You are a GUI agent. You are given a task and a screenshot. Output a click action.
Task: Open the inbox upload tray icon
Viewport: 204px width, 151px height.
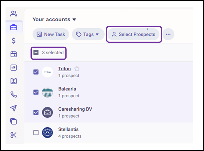tap(13, 81)
